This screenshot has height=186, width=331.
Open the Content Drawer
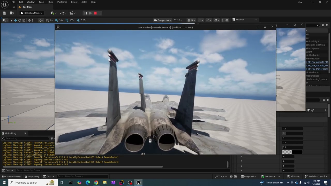coord(11,176)
